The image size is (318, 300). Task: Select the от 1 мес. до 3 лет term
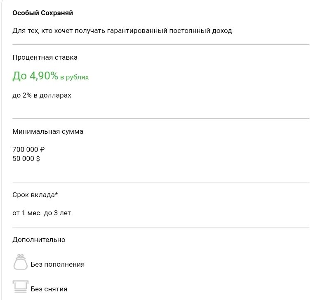42,213
